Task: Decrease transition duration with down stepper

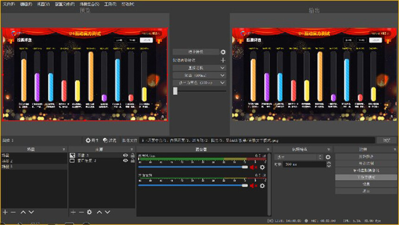Action: coord(329,166)
